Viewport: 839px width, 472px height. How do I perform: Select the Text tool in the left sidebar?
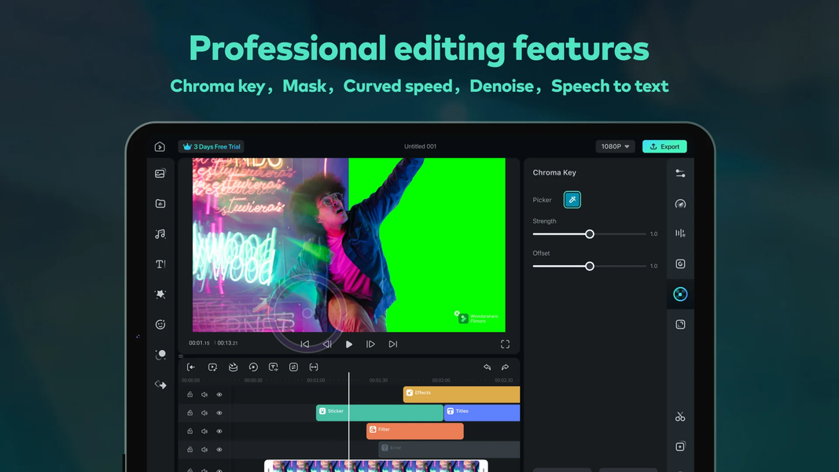click(160, 264)
